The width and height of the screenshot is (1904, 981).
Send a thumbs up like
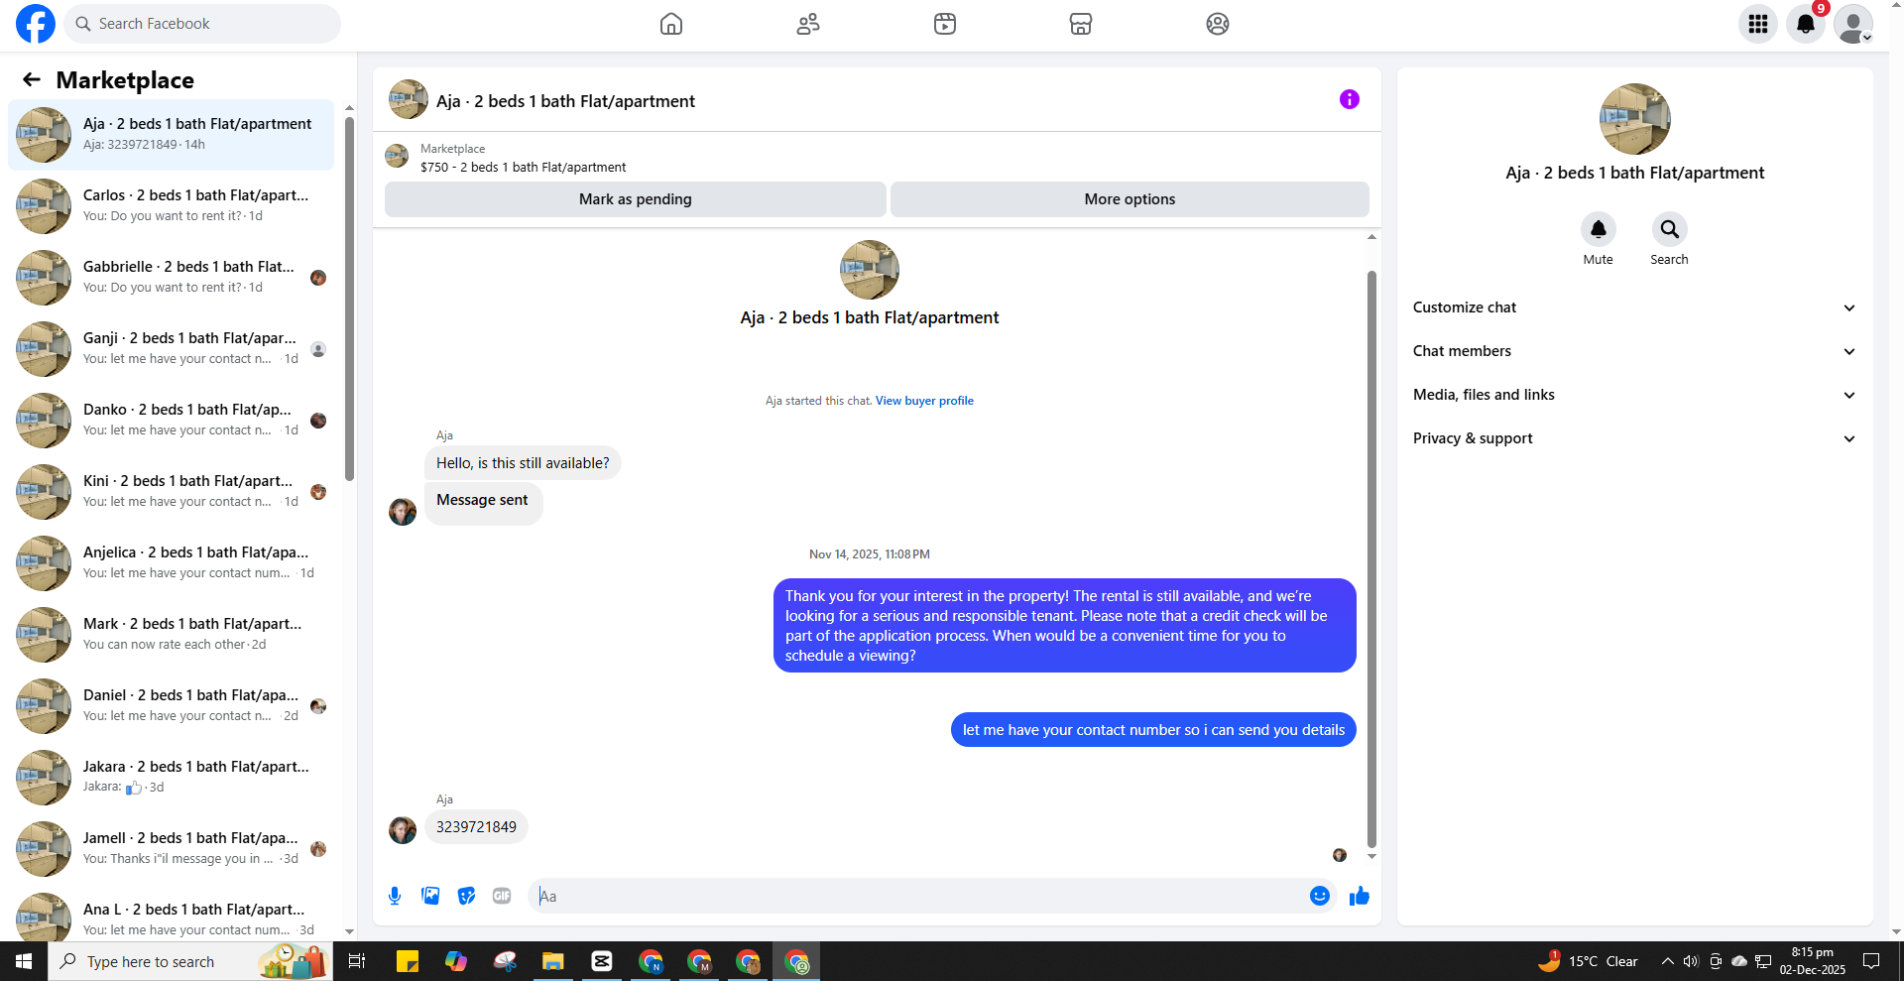[x=1360, y=896]
